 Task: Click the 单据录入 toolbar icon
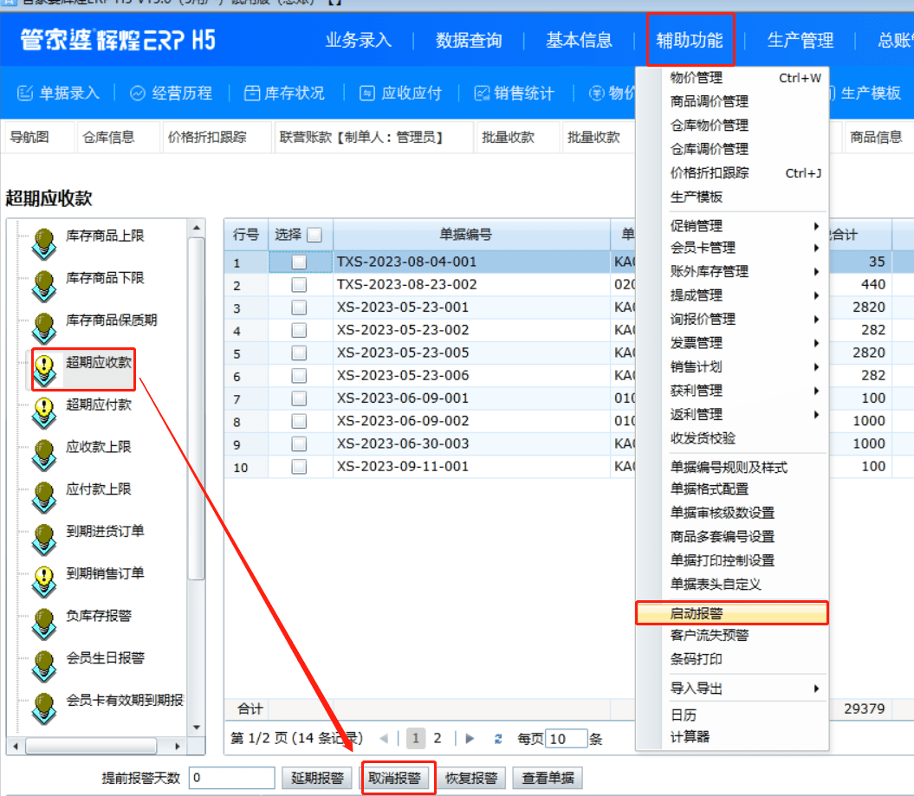(25, 94)
